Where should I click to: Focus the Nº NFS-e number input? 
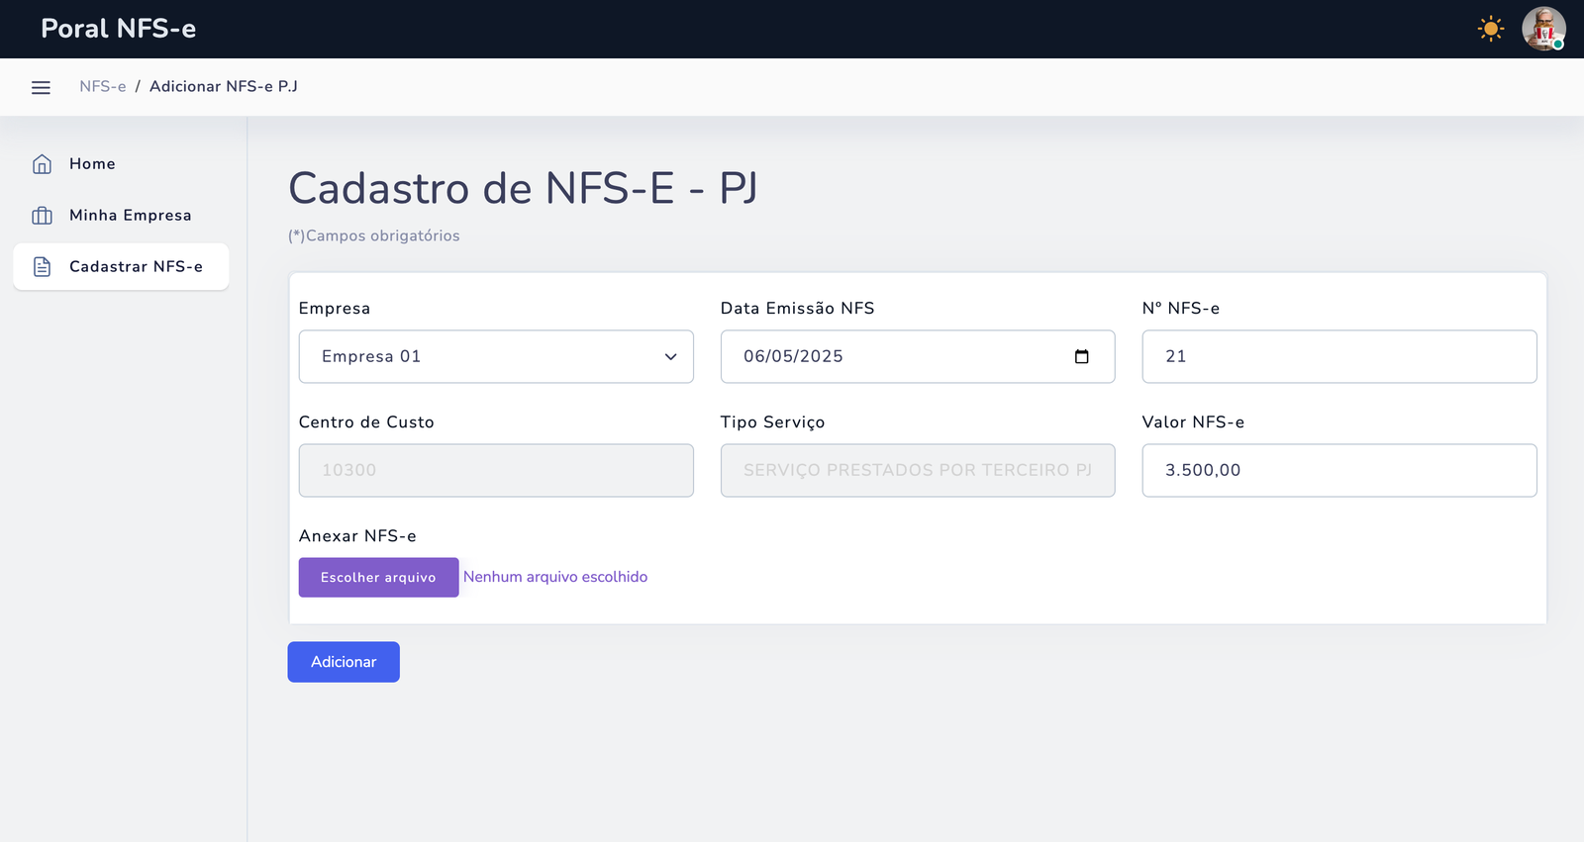click(x=1338, y=356)
